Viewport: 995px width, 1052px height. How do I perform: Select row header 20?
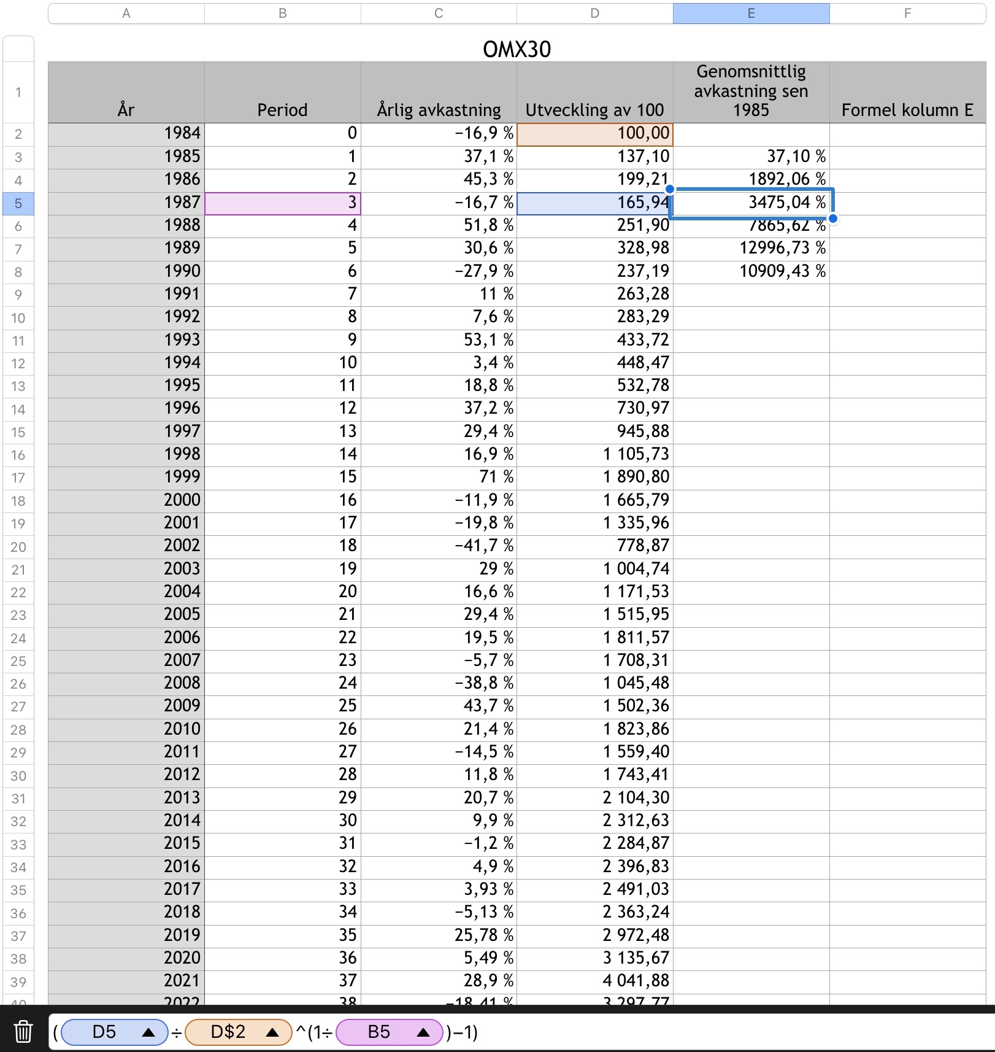pos(18,546)
